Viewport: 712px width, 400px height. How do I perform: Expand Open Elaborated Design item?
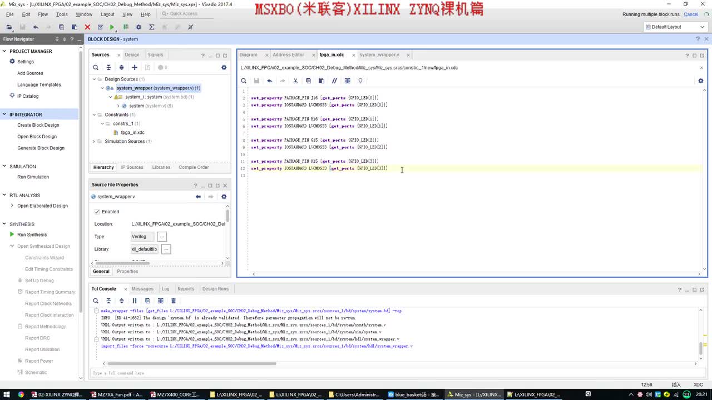[12, 206]
